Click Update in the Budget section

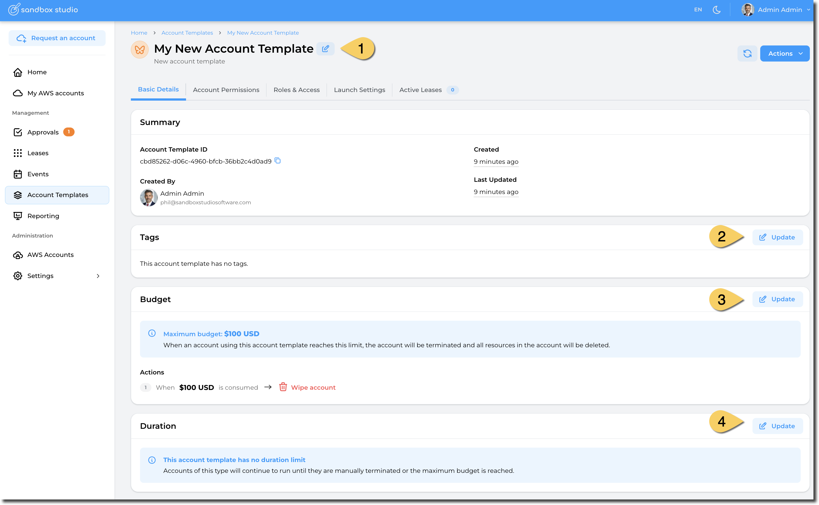pyautogui.click(x=777, y=299)
